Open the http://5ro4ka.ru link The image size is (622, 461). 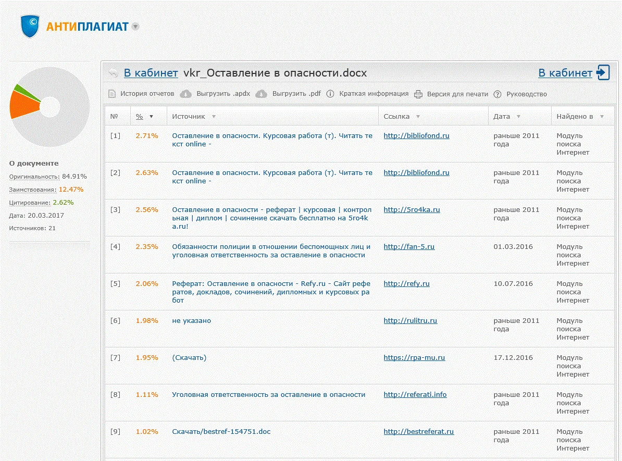coord(412,210)
